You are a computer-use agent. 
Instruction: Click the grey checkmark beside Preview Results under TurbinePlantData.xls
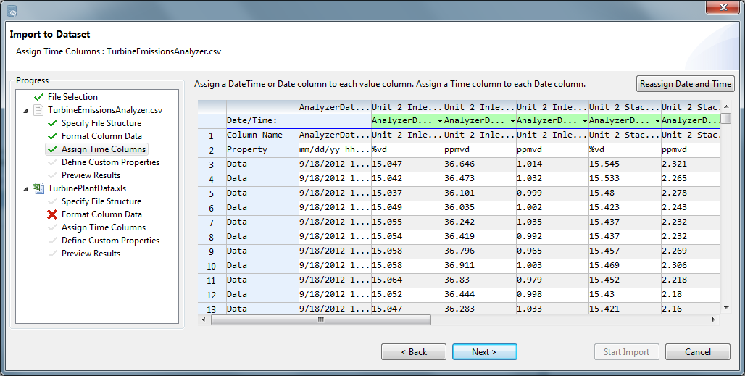pyautogui.click(x=51, y=254)
